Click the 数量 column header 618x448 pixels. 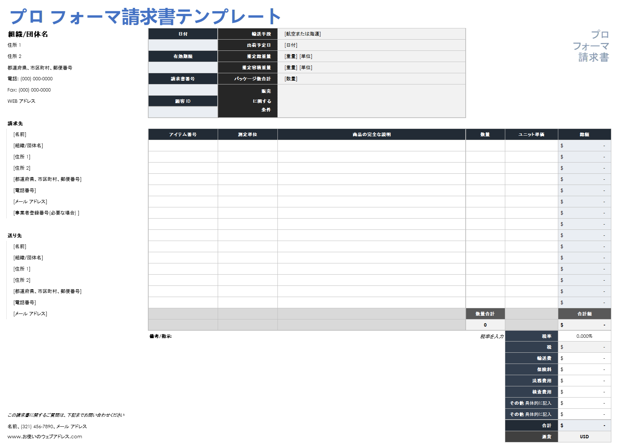tap(485, 134)
